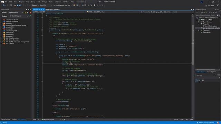Screen dimensions: 221x124
Task: Open the Toolbox tab at bottom
Action: click(14, 120)
